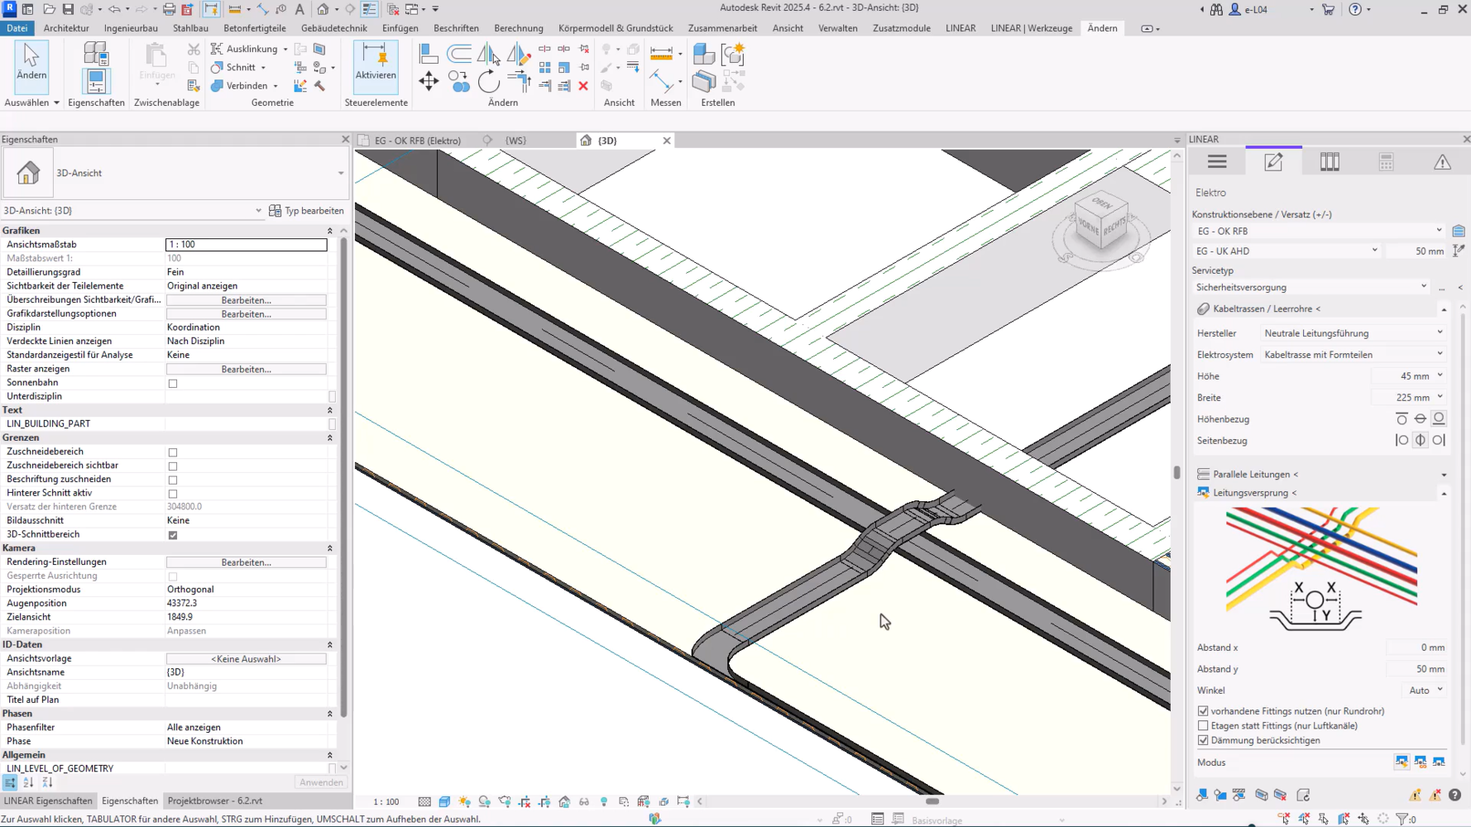This screenshot has height=827, width=1471.
Task: Click the Ansichtsmaßstab 1 : 100 field
Action: click(246, 245)
